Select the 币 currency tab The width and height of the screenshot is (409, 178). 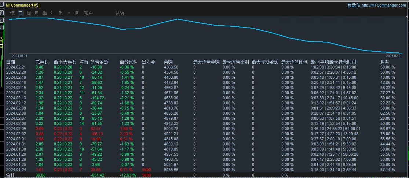61,13
